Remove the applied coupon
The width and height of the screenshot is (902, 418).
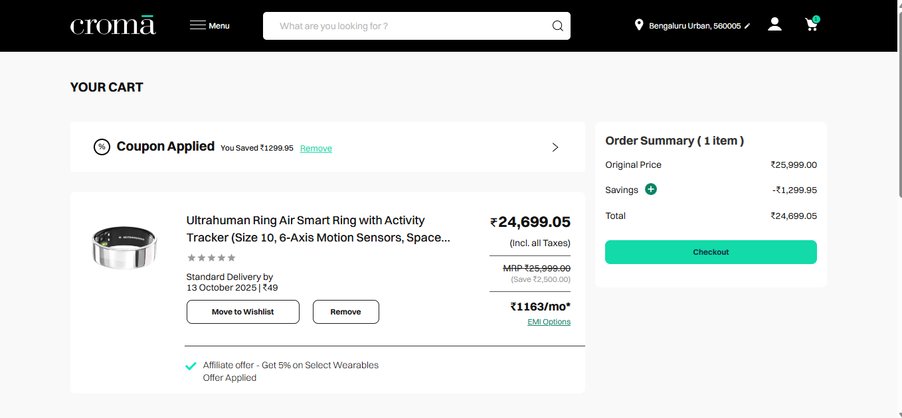316,149
